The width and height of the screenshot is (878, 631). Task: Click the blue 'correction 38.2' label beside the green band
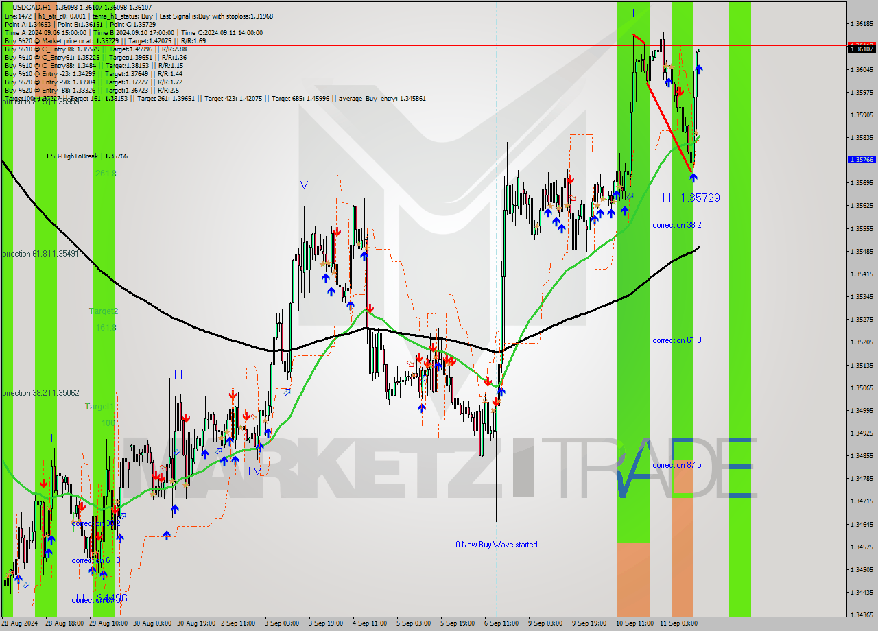click(x=676, y=225)
